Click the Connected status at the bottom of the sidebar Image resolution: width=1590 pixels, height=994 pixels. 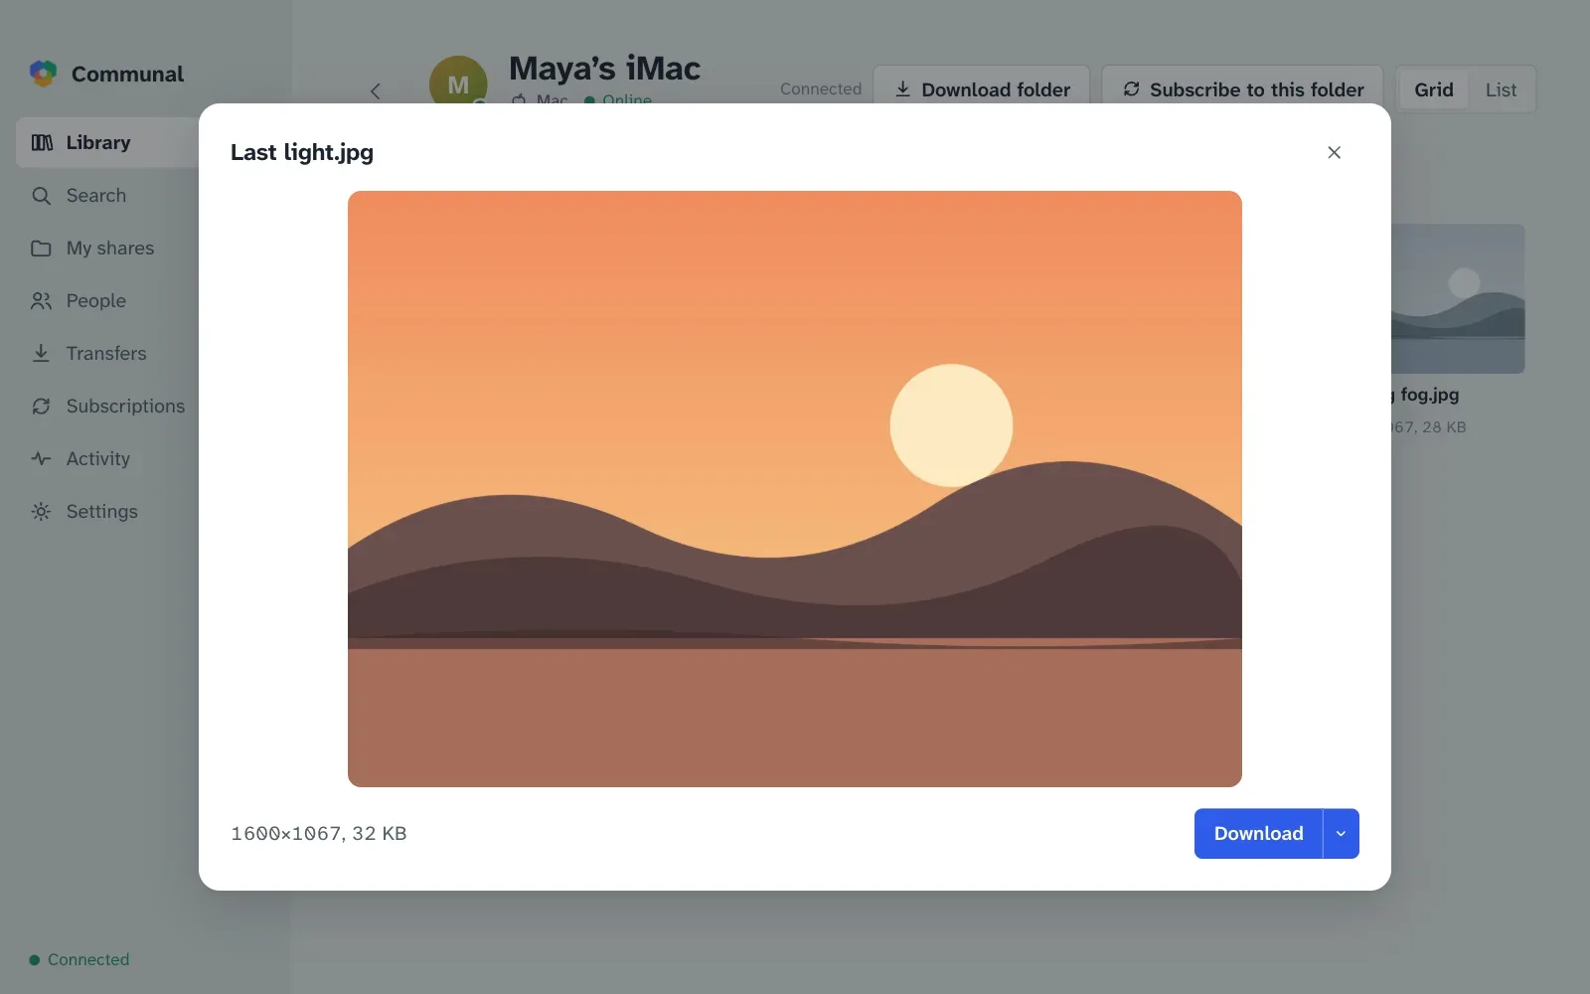[79, 959]
